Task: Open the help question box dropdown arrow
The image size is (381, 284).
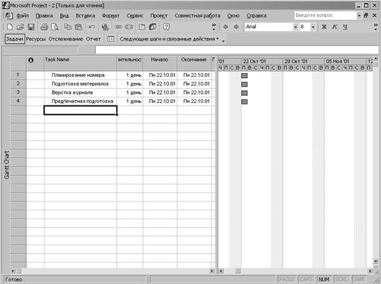Action: (x=359, y=15)
